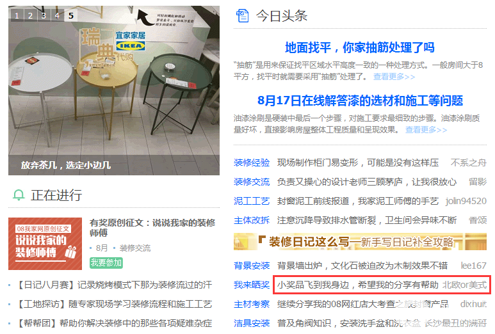The width and height of the screenshot is (495, 334).
Task: Open the 说说我家的装修师傅 red thumbnail
Action: 45,244
